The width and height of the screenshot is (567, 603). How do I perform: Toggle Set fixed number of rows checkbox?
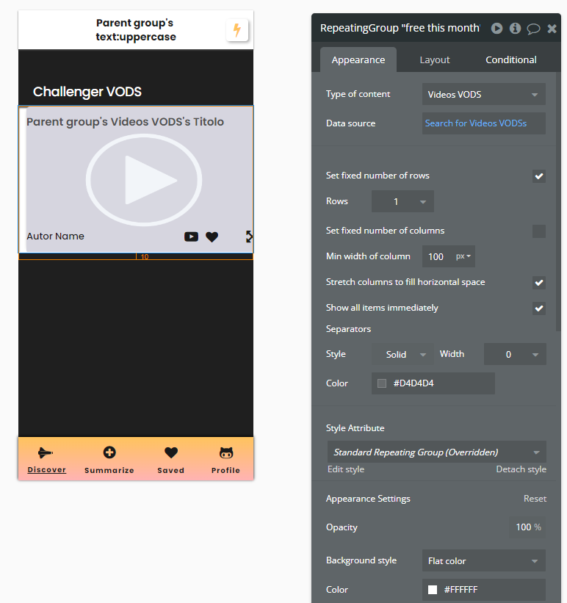539,176
